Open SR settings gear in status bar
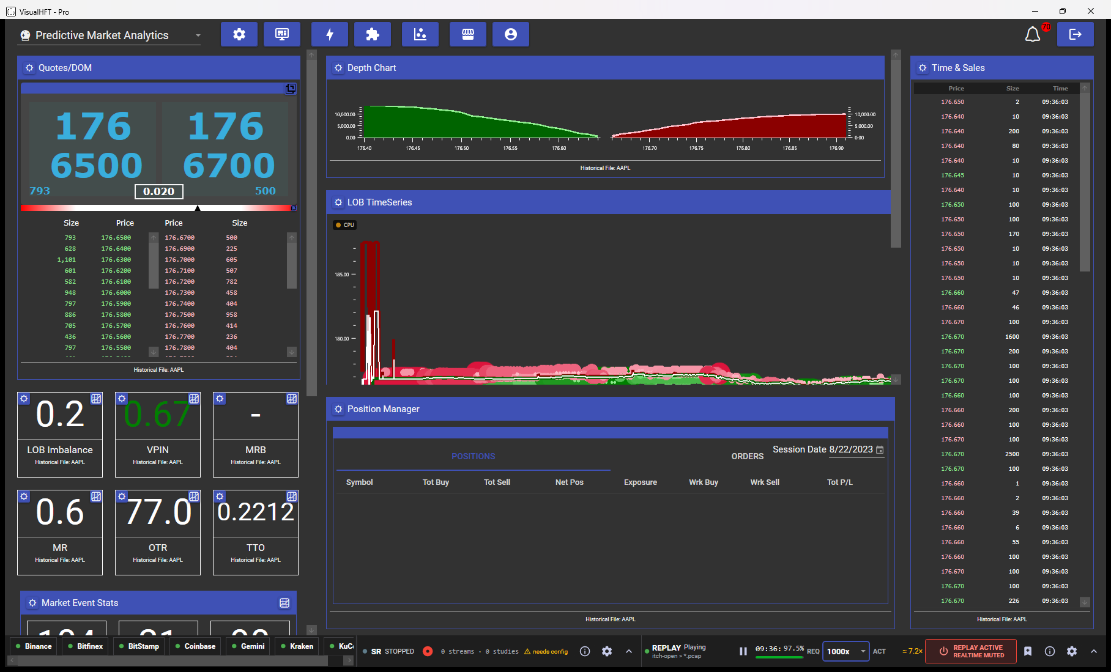The width and height of the screenshot is (1111, 672). tap(607, 651)
